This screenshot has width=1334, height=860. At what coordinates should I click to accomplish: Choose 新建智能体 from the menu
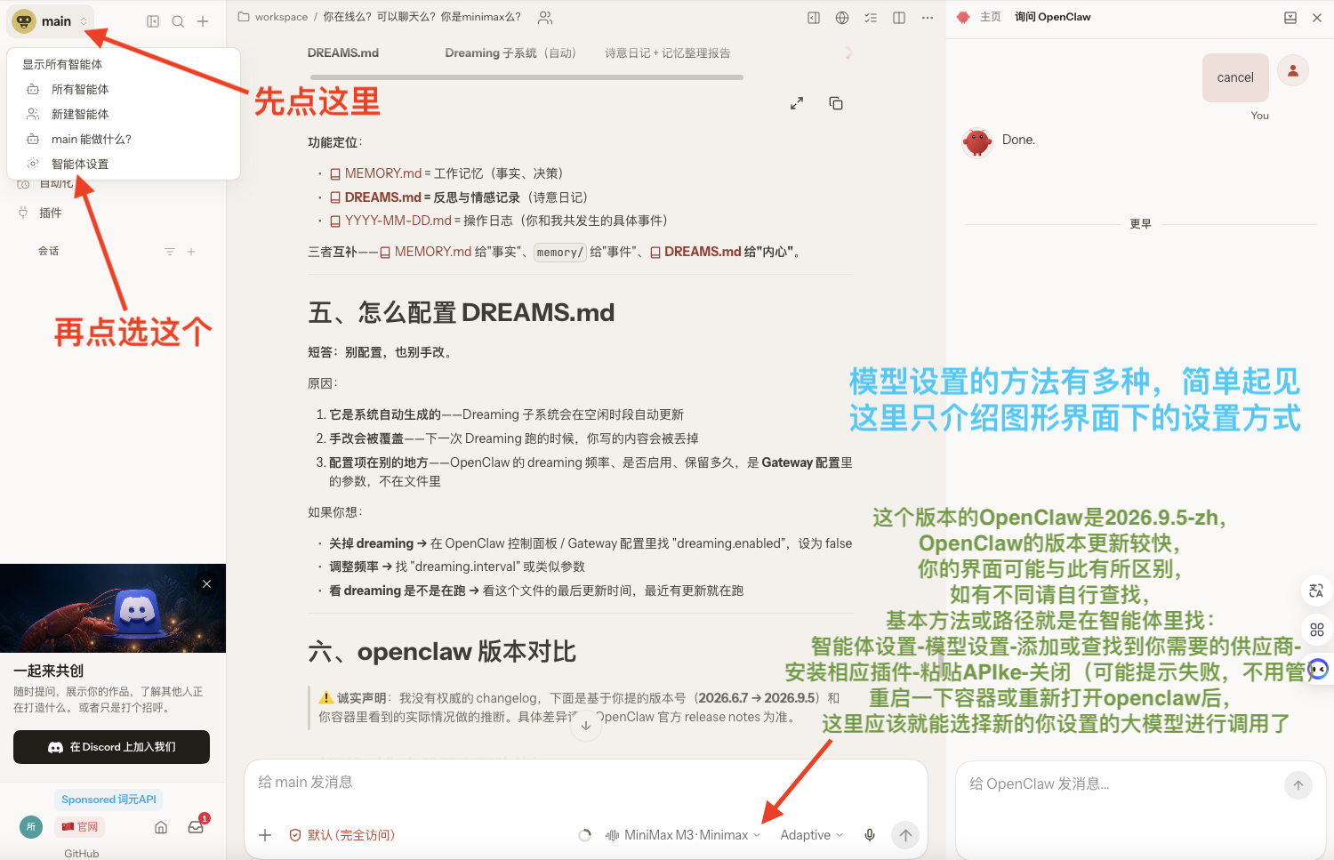coord(124,114)
